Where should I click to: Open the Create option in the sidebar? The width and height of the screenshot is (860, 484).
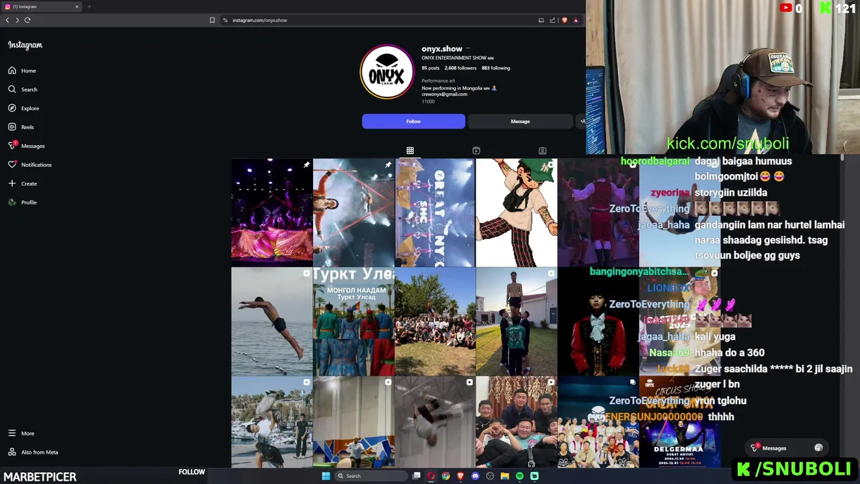[22, 184]
